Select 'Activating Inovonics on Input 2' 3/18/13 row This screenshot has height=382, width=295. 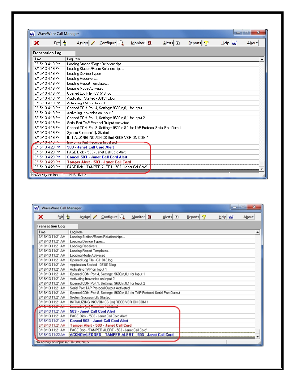[146, 279]
